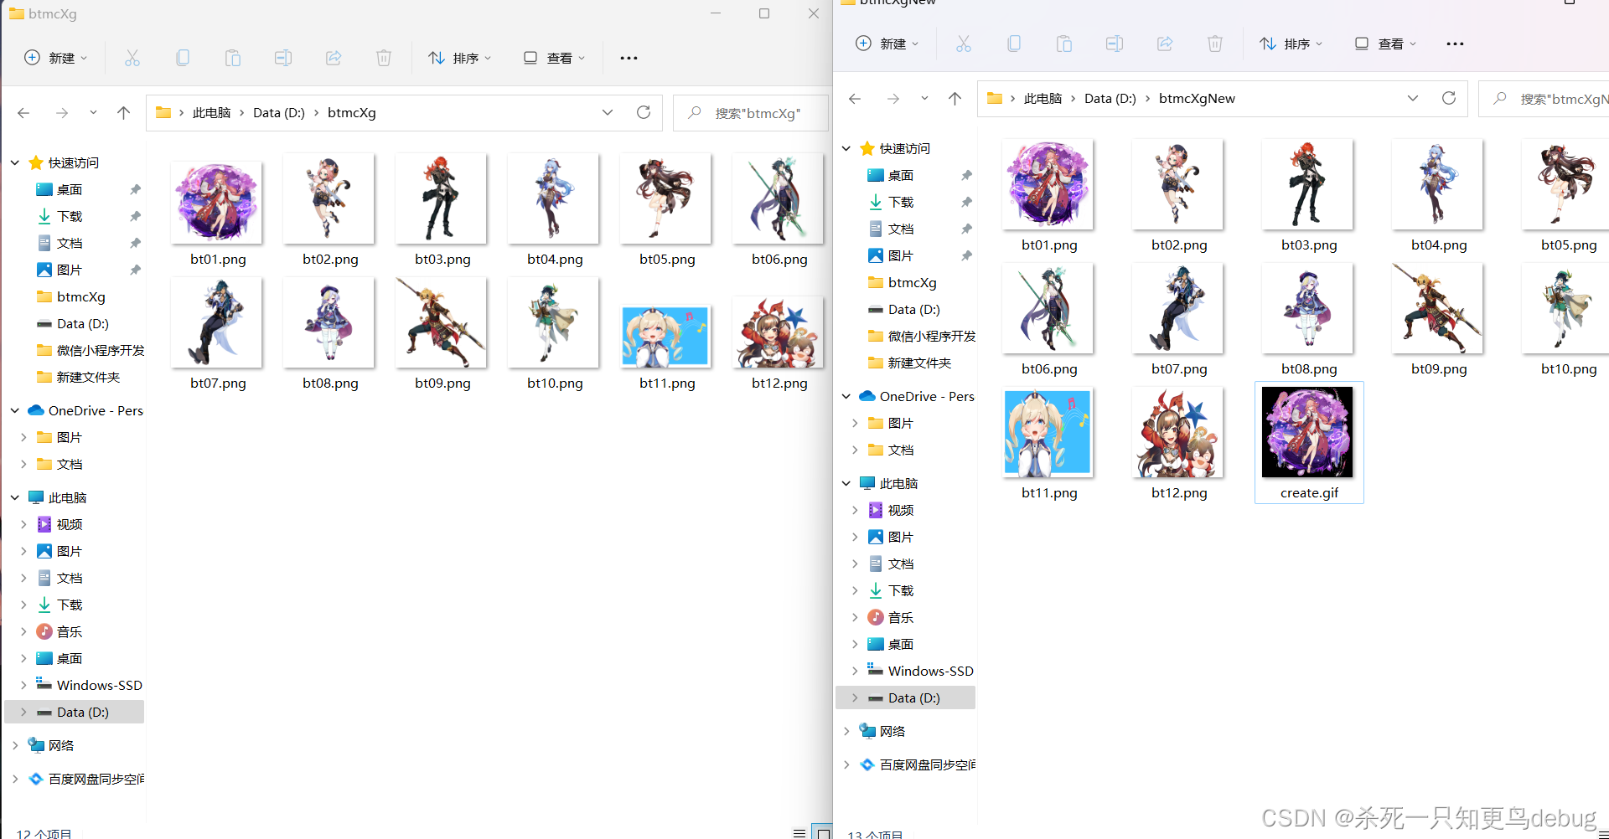Click the Rename icon in btmcXgNew window toolbar

1115,44
